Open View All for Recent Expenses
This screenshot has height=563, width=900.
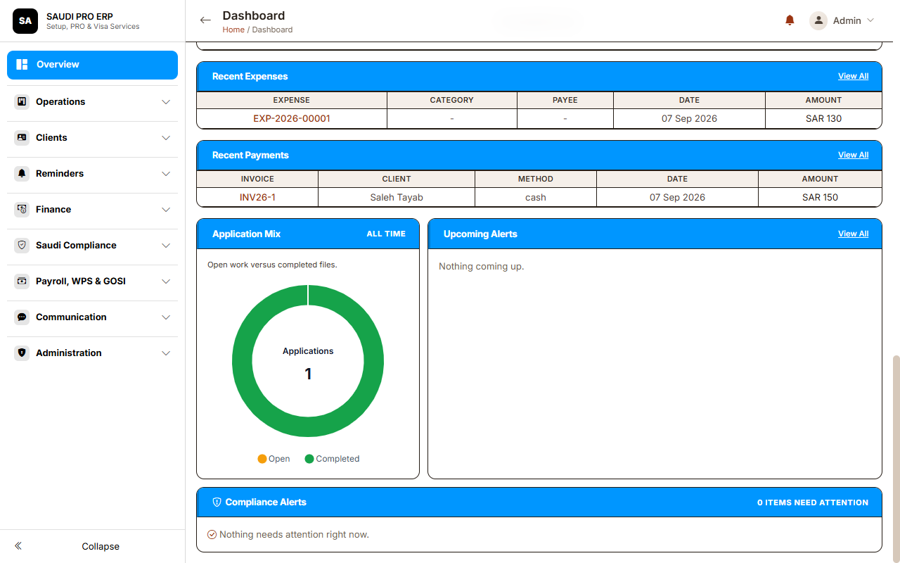click(853, 76)
